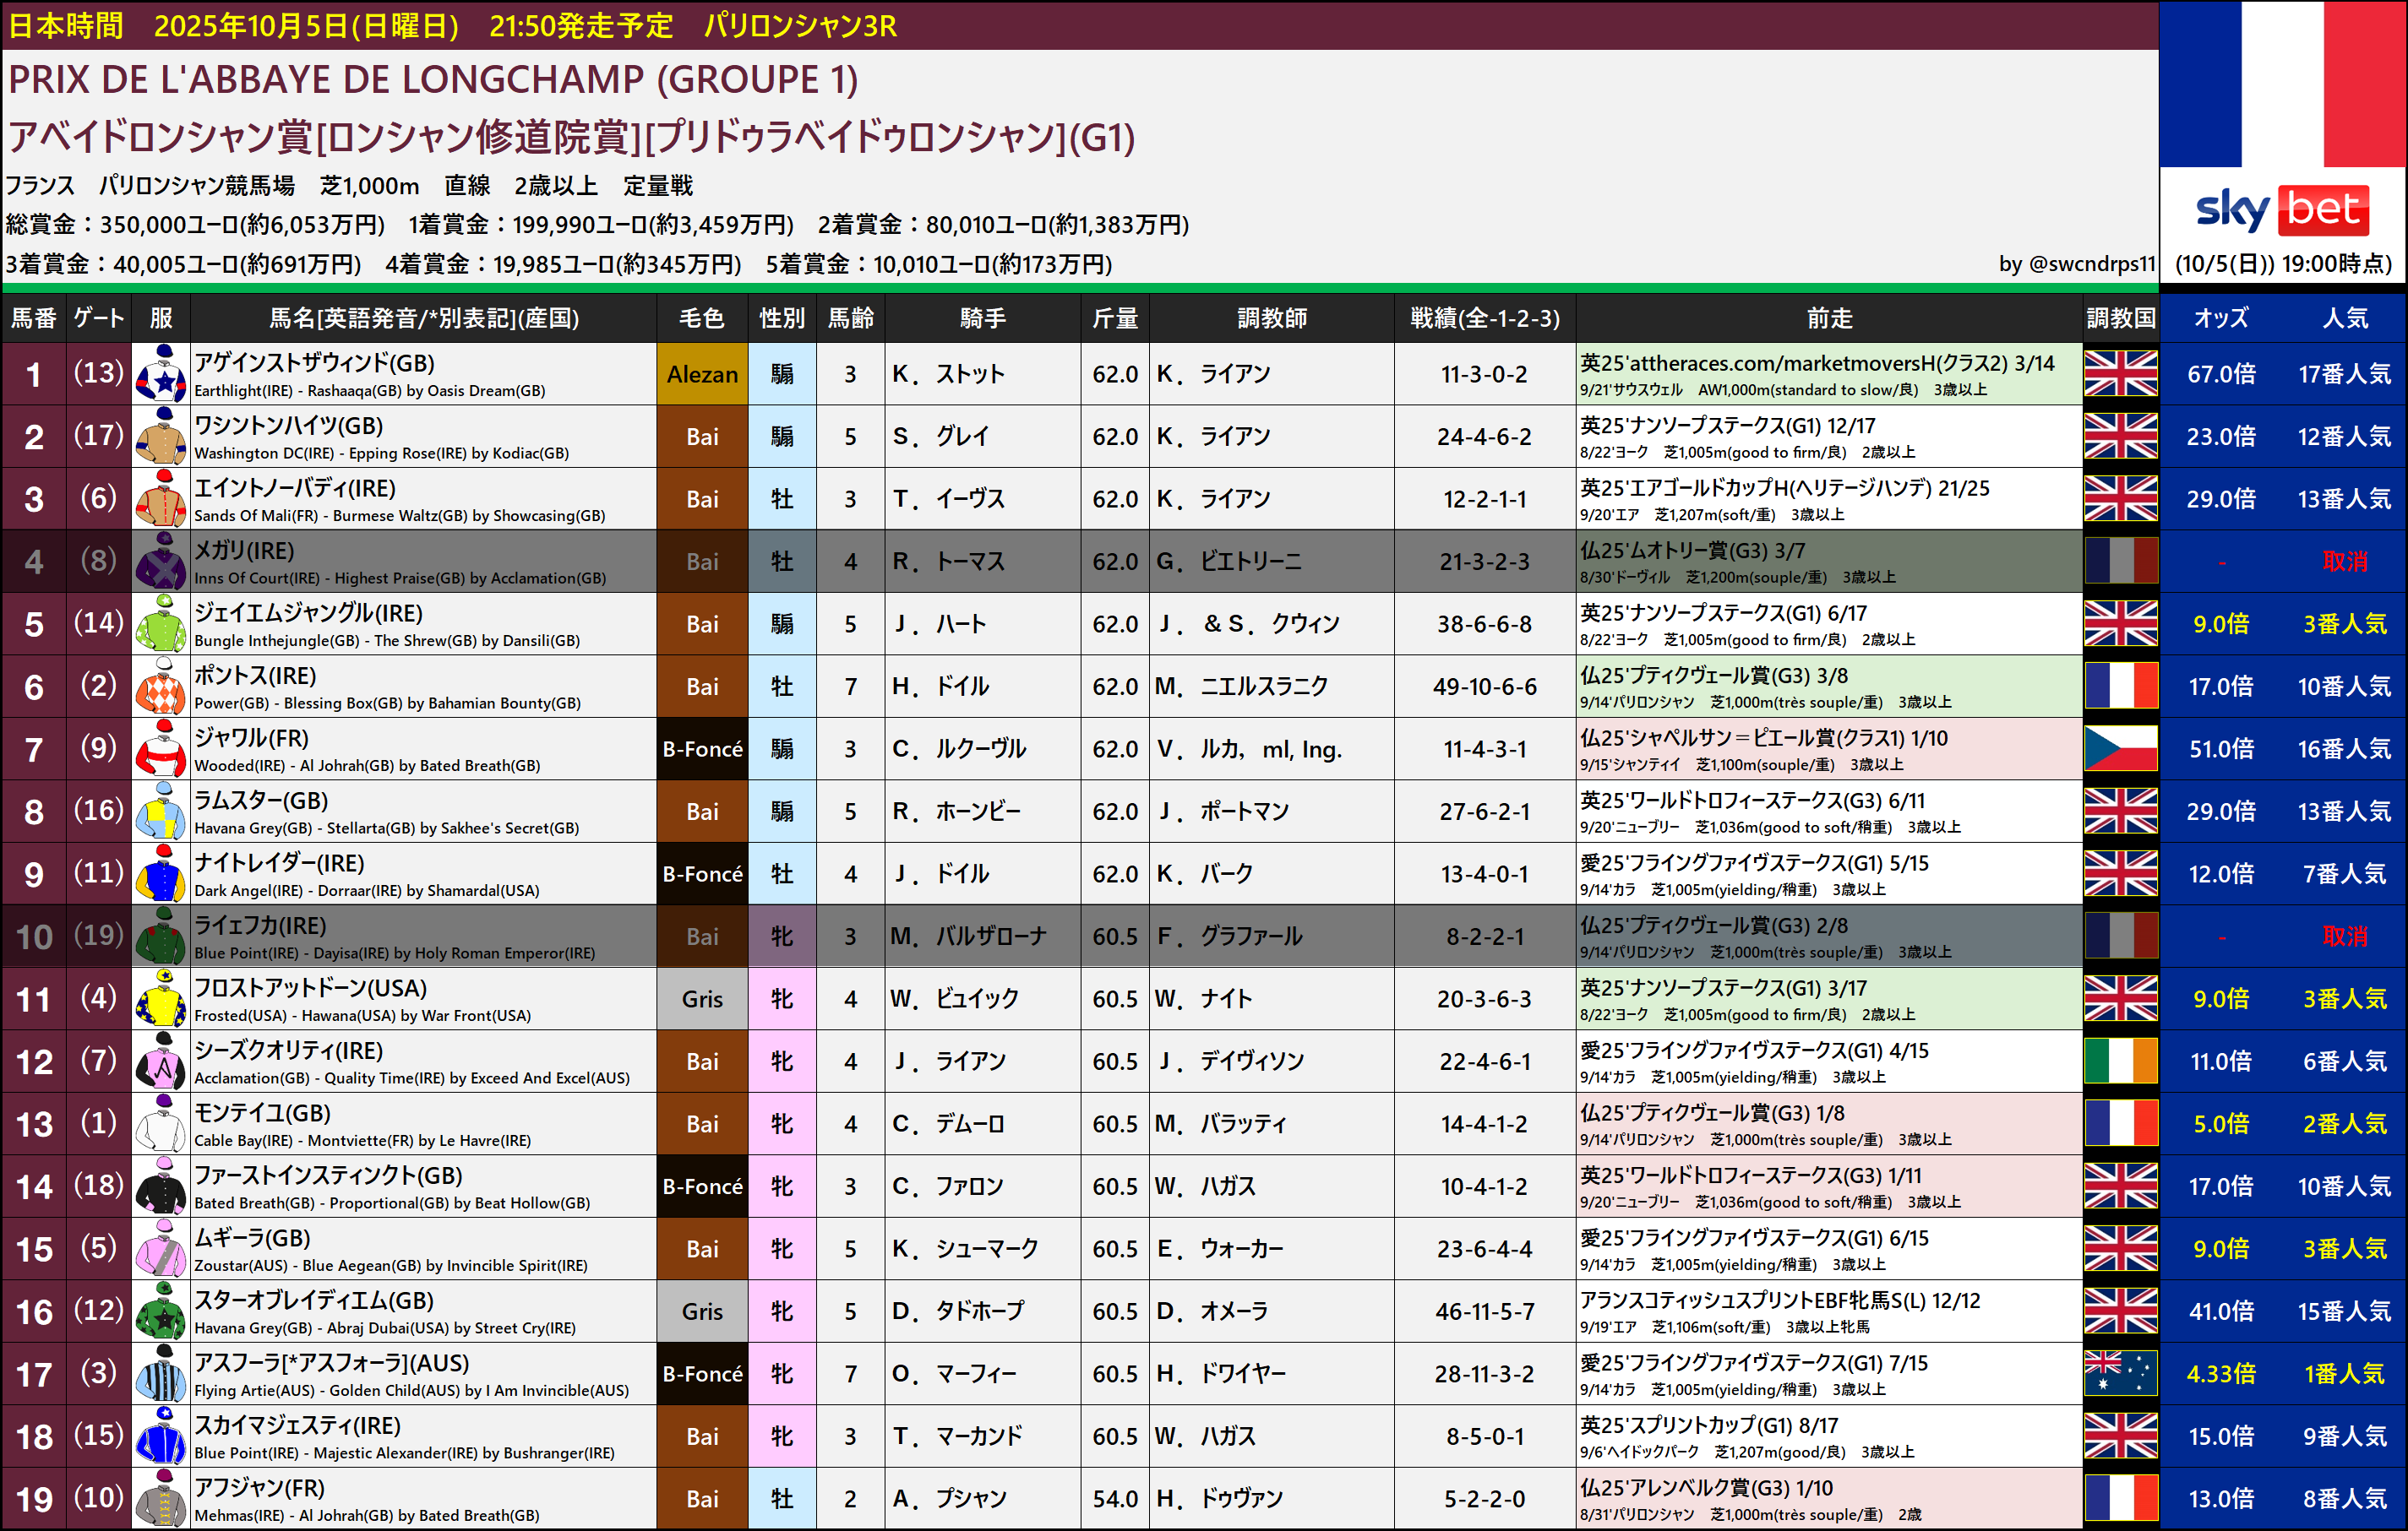Screen dimensions: 2408x1531
Task: Click the Gris cell for スターオブレイディエム
Action: pos(702,1311)
